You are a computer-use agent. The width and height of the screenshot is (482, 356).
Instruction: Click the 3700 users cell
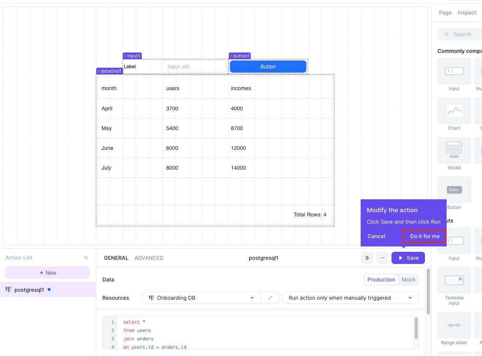click(172, 108)
